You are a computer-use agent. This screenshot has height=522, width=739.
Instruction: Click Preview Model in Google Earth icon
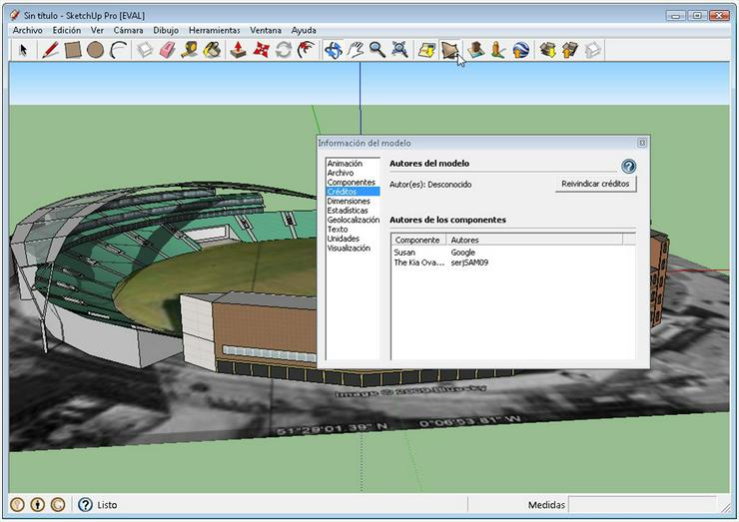coord(520,50)
